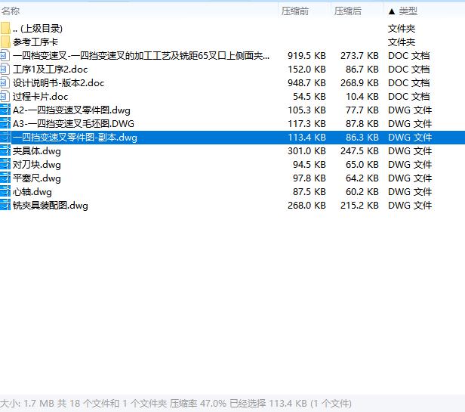Click the DWG icon for 铣夹具装配图.dwg
Image resolution: width=465 pixels, height=412 pixels.
coord(5,206)
